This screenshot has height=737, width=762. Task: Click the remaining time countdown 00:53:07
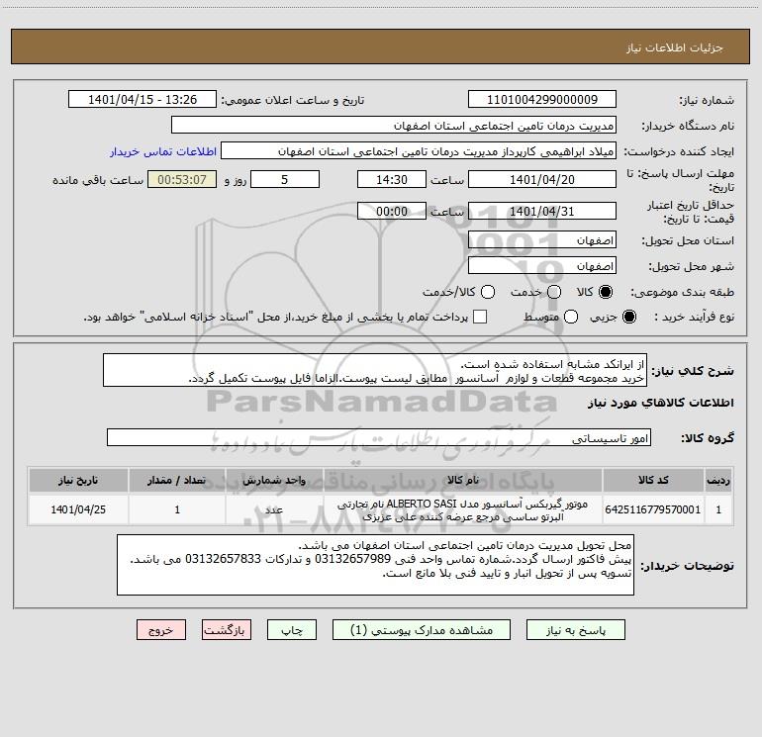(x=182, y=179)
